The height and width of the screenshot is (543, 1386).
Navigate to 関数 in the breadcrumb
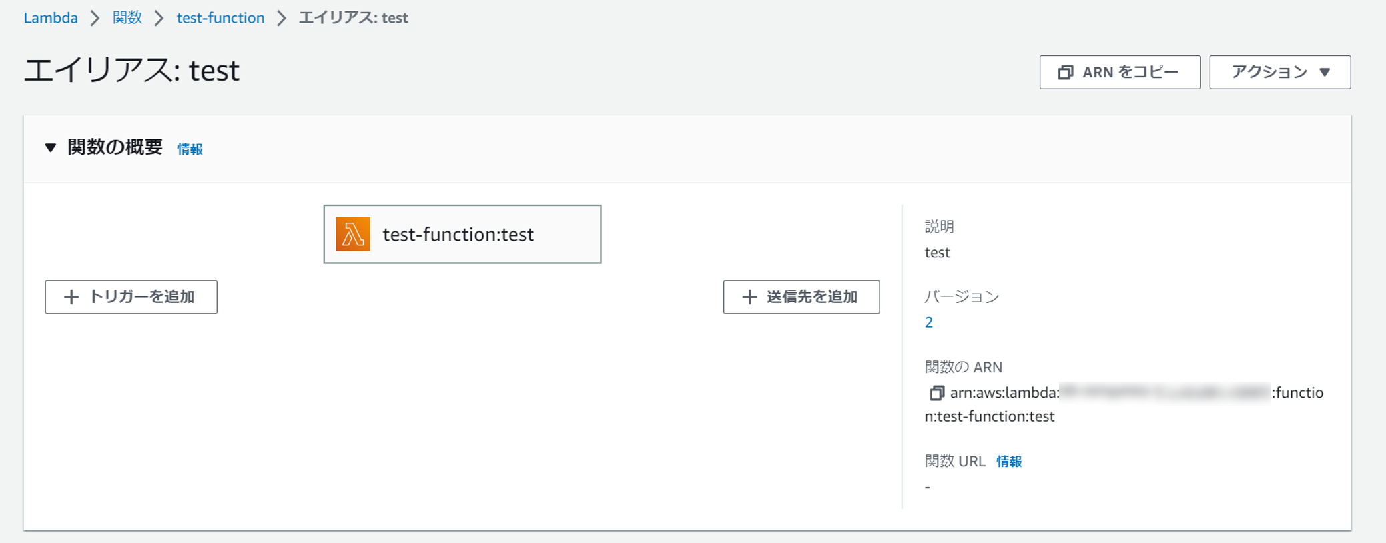click(127, 18)
